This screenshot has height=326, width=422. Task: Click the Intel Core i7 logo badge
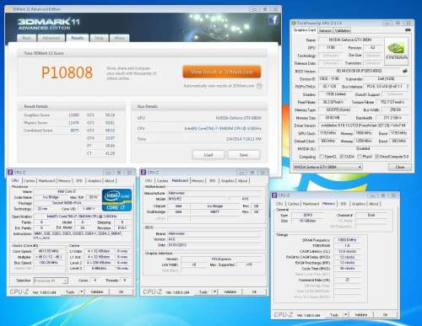pos(116,200)
